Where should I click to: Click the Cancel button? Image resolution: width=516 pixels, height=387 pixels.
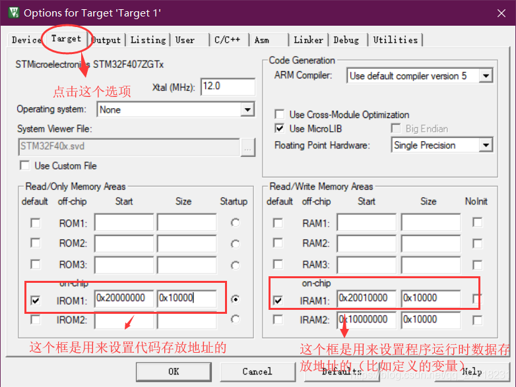(x=257, y=372)
